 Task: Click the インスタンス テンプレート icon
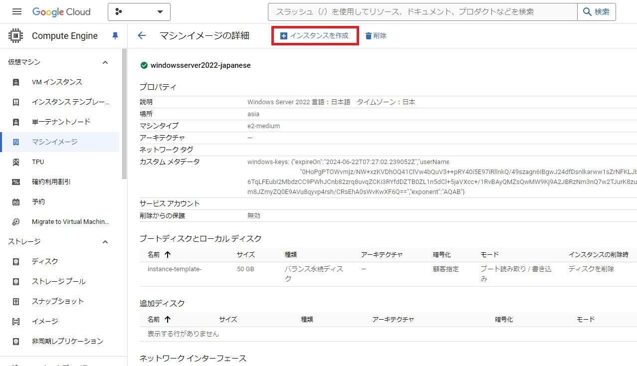tap(16, 102)
